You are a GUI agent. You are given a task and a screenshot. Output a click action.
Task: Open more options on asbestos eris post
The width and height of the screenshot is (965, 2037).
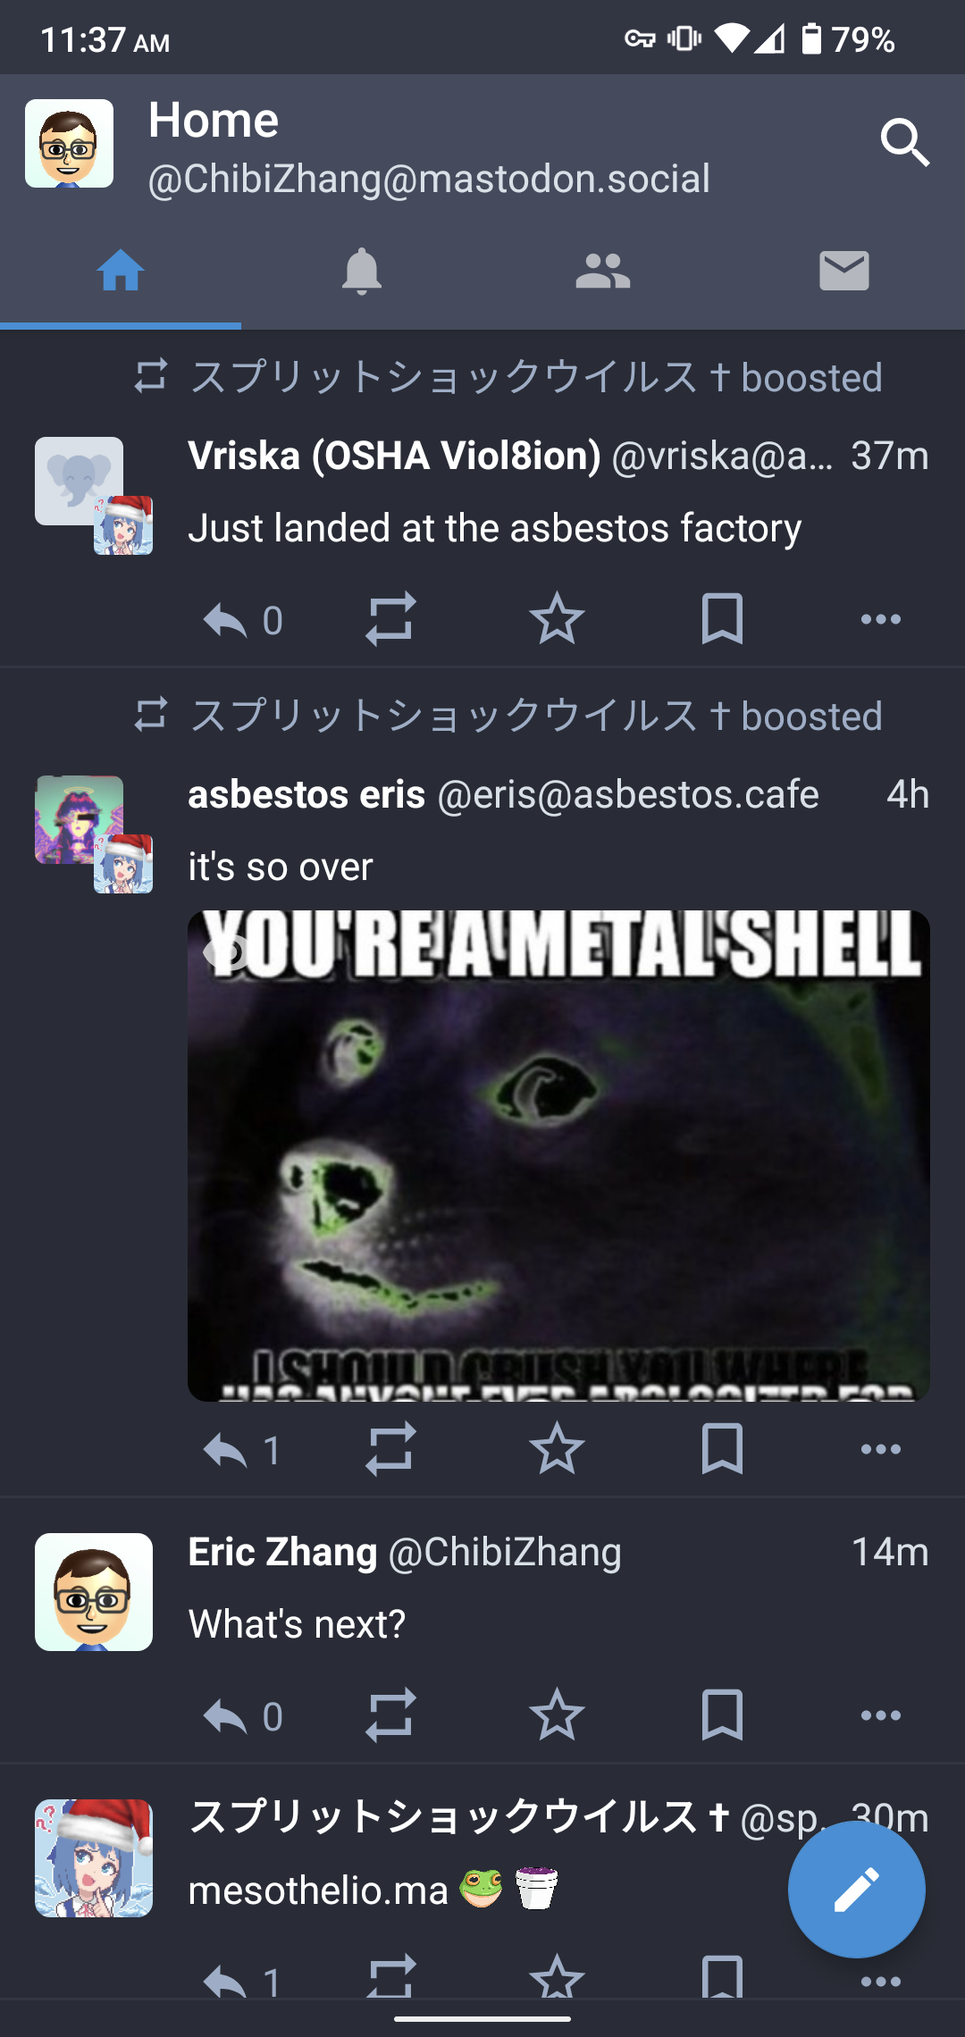(x=881, y=1449)
